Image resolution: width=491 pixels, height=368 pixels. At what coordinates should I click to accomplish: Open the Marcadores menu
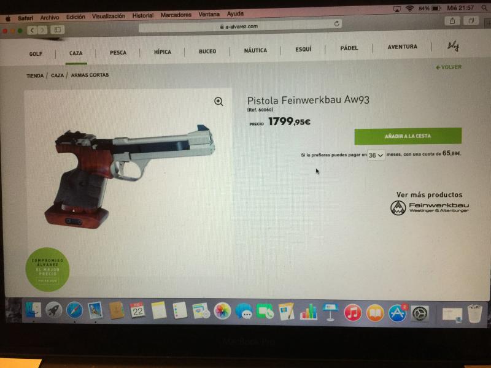click(176, 15)
